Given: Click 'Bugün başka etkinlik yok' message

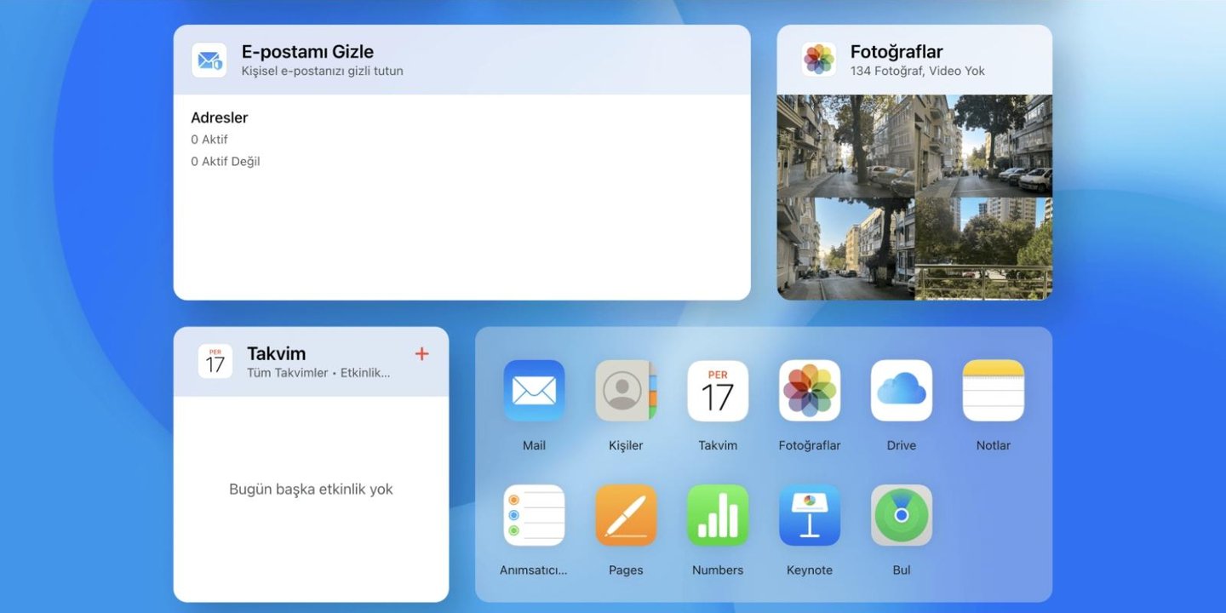Looking at the screenshot, I should (x=311, y=490).
